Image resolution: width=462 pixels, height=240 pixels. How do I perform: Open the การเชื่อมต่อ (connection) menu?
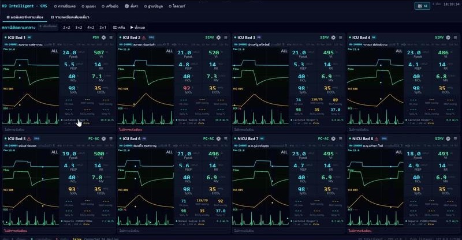click(x=65, y=6)
